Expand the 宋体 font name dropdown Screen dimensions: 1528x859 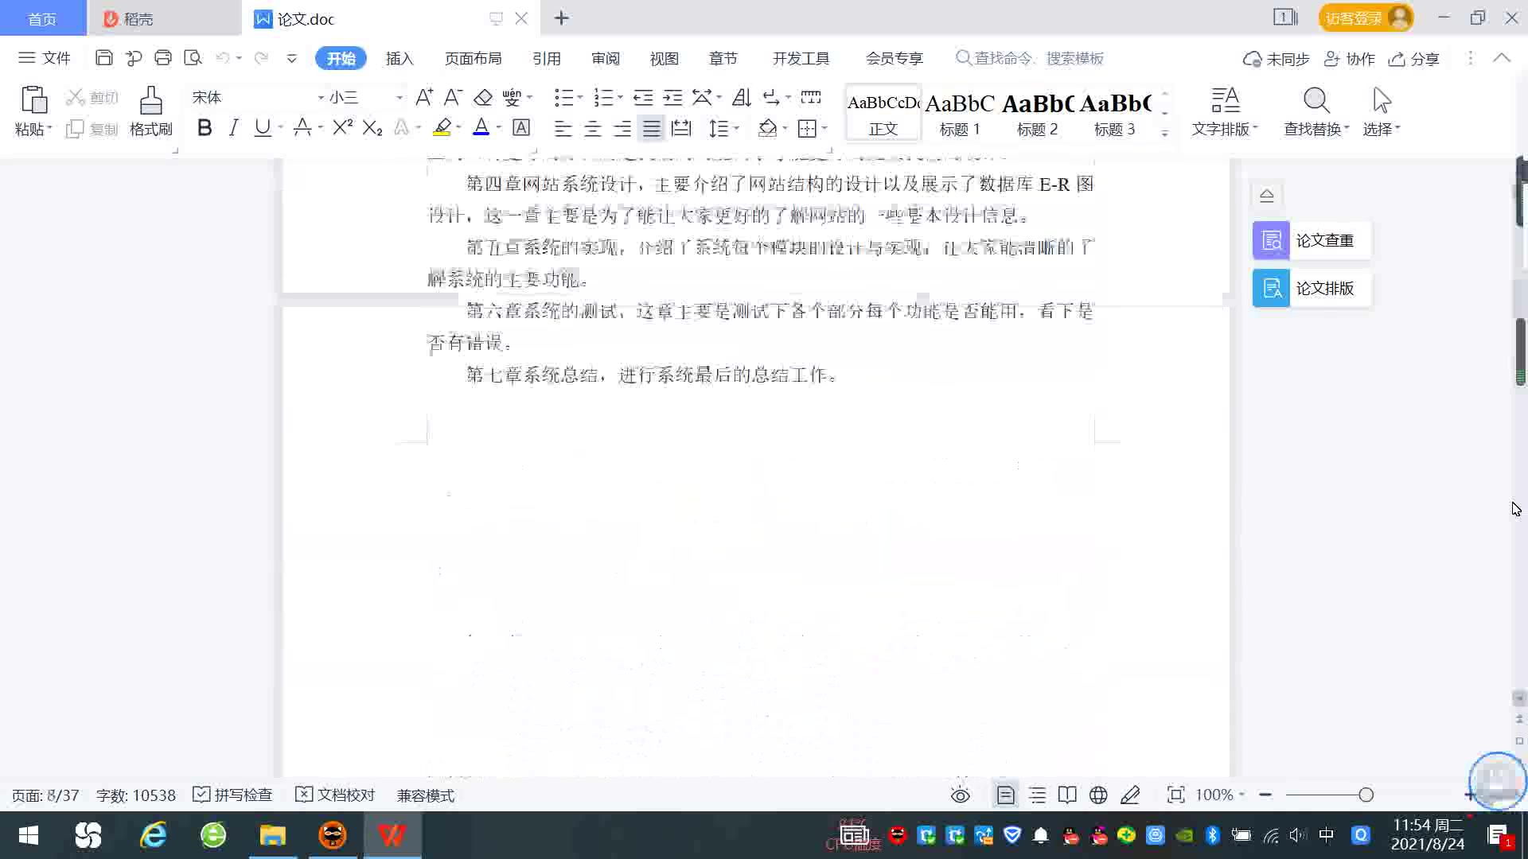click(321, 98)
